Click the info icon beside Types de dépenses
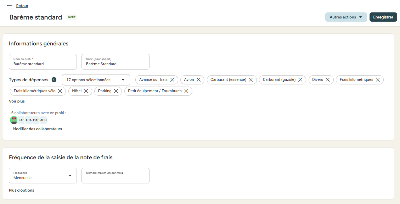The image size is (400, 204). pyautogui.click(x=54, y=80)
